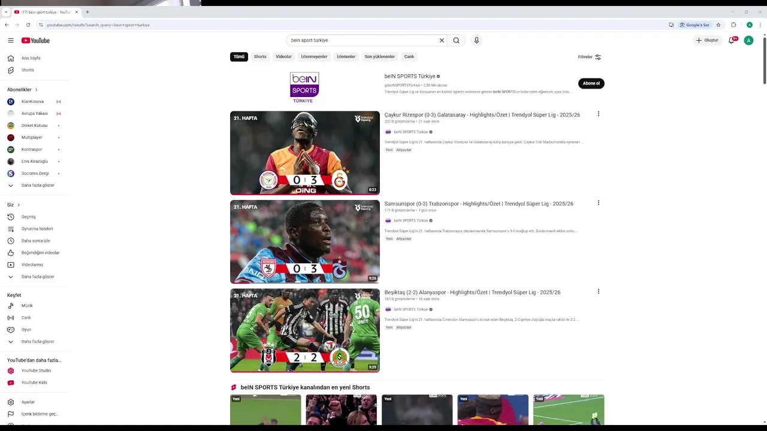Image resolution: width=767 pixels, height=431 pixels.
Task: Open more options for the Çaykur Rizespor video
Action: pos(598,114)
